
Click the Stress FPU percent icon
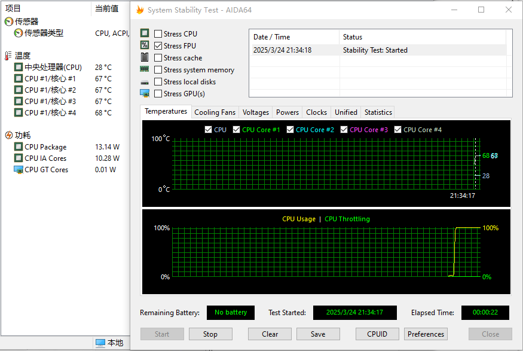[143, 45]
